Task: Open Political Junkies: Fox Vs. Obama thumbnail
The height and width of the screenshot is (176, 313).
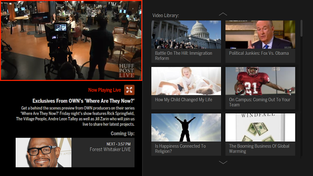Action: tap(260, 34)
